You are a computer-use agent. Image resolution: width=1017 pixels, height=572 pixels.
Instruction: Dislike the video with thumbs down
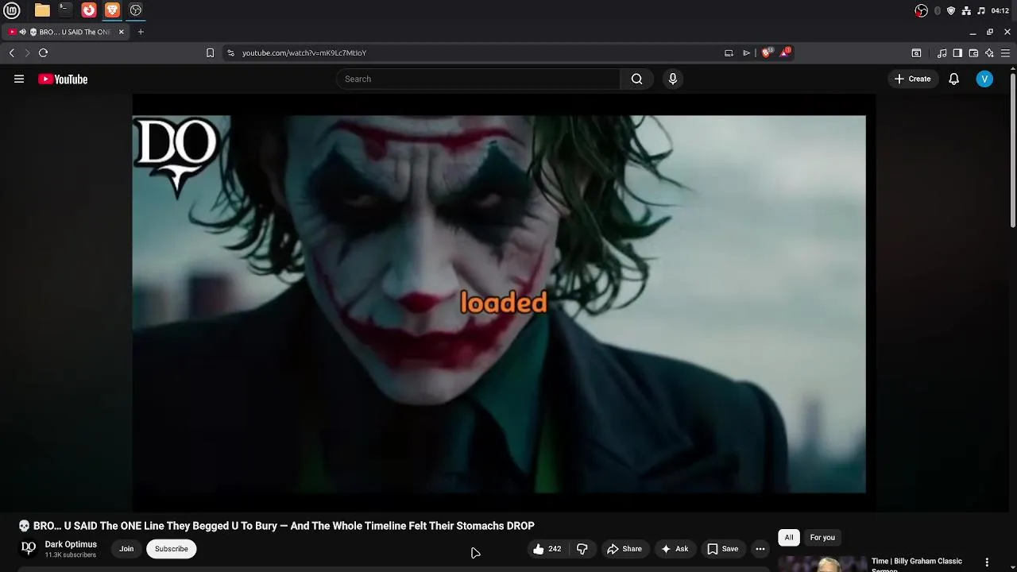(582, 549)
